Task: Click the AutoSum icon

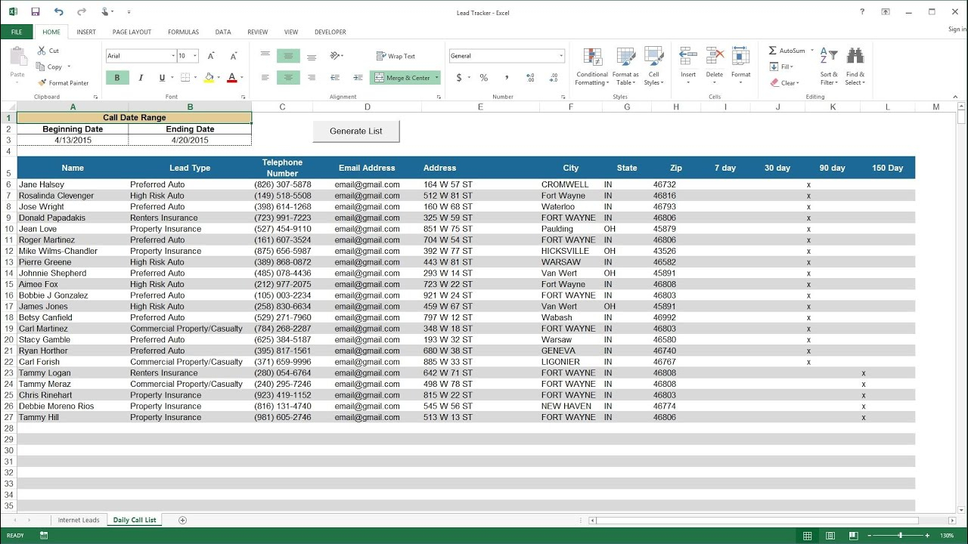Action: pos(773,51)
